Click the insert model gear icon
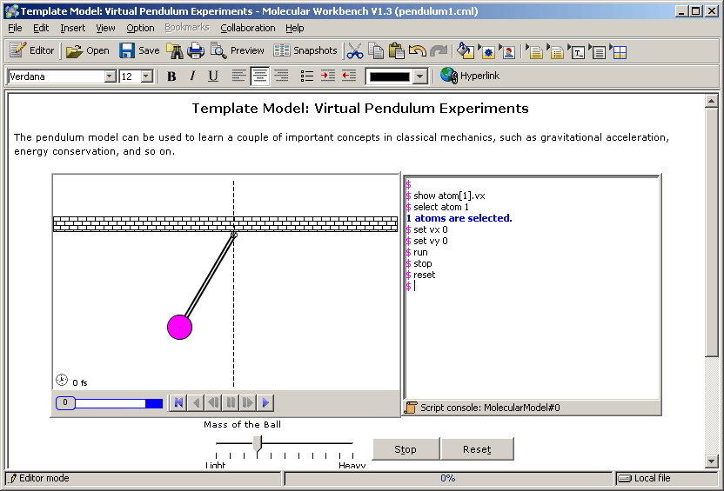 point(487,51)
